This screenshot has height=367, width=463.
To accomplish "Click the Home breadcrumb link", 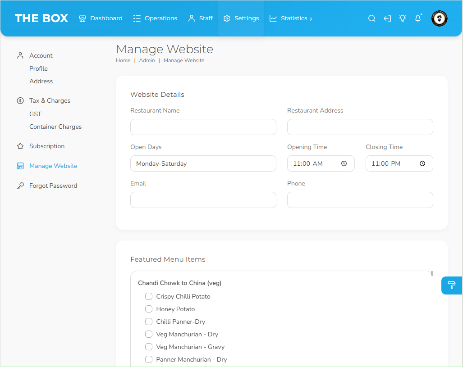I will [x=123, y=60].
